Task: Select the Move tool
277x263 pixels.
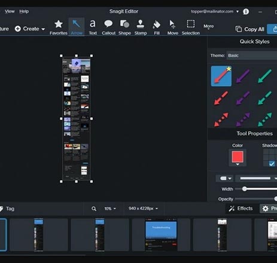Action: pos(173,27)
